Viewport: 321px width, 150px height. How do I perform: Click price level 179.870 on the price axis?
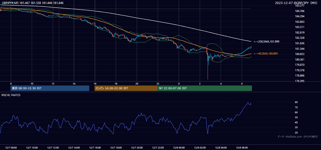click(x=300, y=65)
